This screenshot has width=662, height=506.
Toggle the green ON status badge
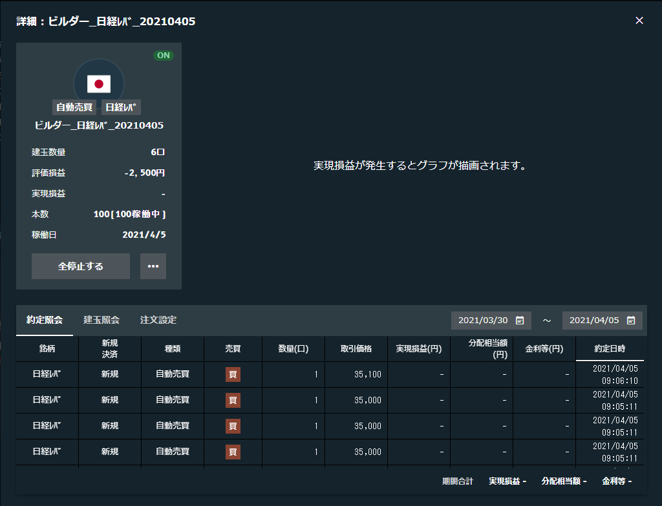tap(164, 56)
